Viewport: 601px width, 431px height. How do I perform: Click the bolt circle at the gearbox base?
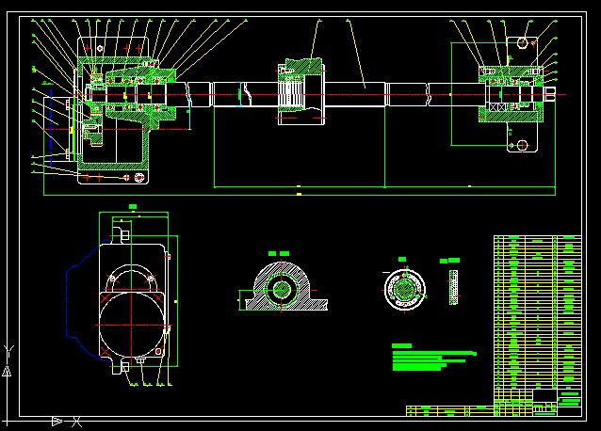pyautogui.click(x=140, y=177)
